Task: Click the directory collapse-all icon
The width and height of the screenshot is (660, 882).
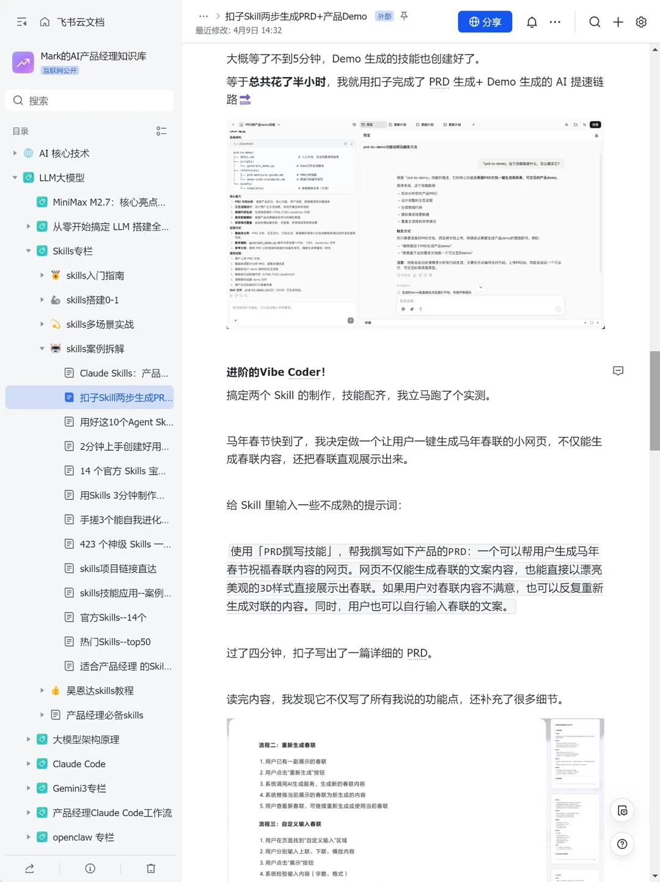Action: (161, 131)
